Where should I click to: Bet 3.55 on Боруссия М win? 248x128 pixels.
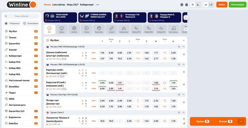click(102, 83)
